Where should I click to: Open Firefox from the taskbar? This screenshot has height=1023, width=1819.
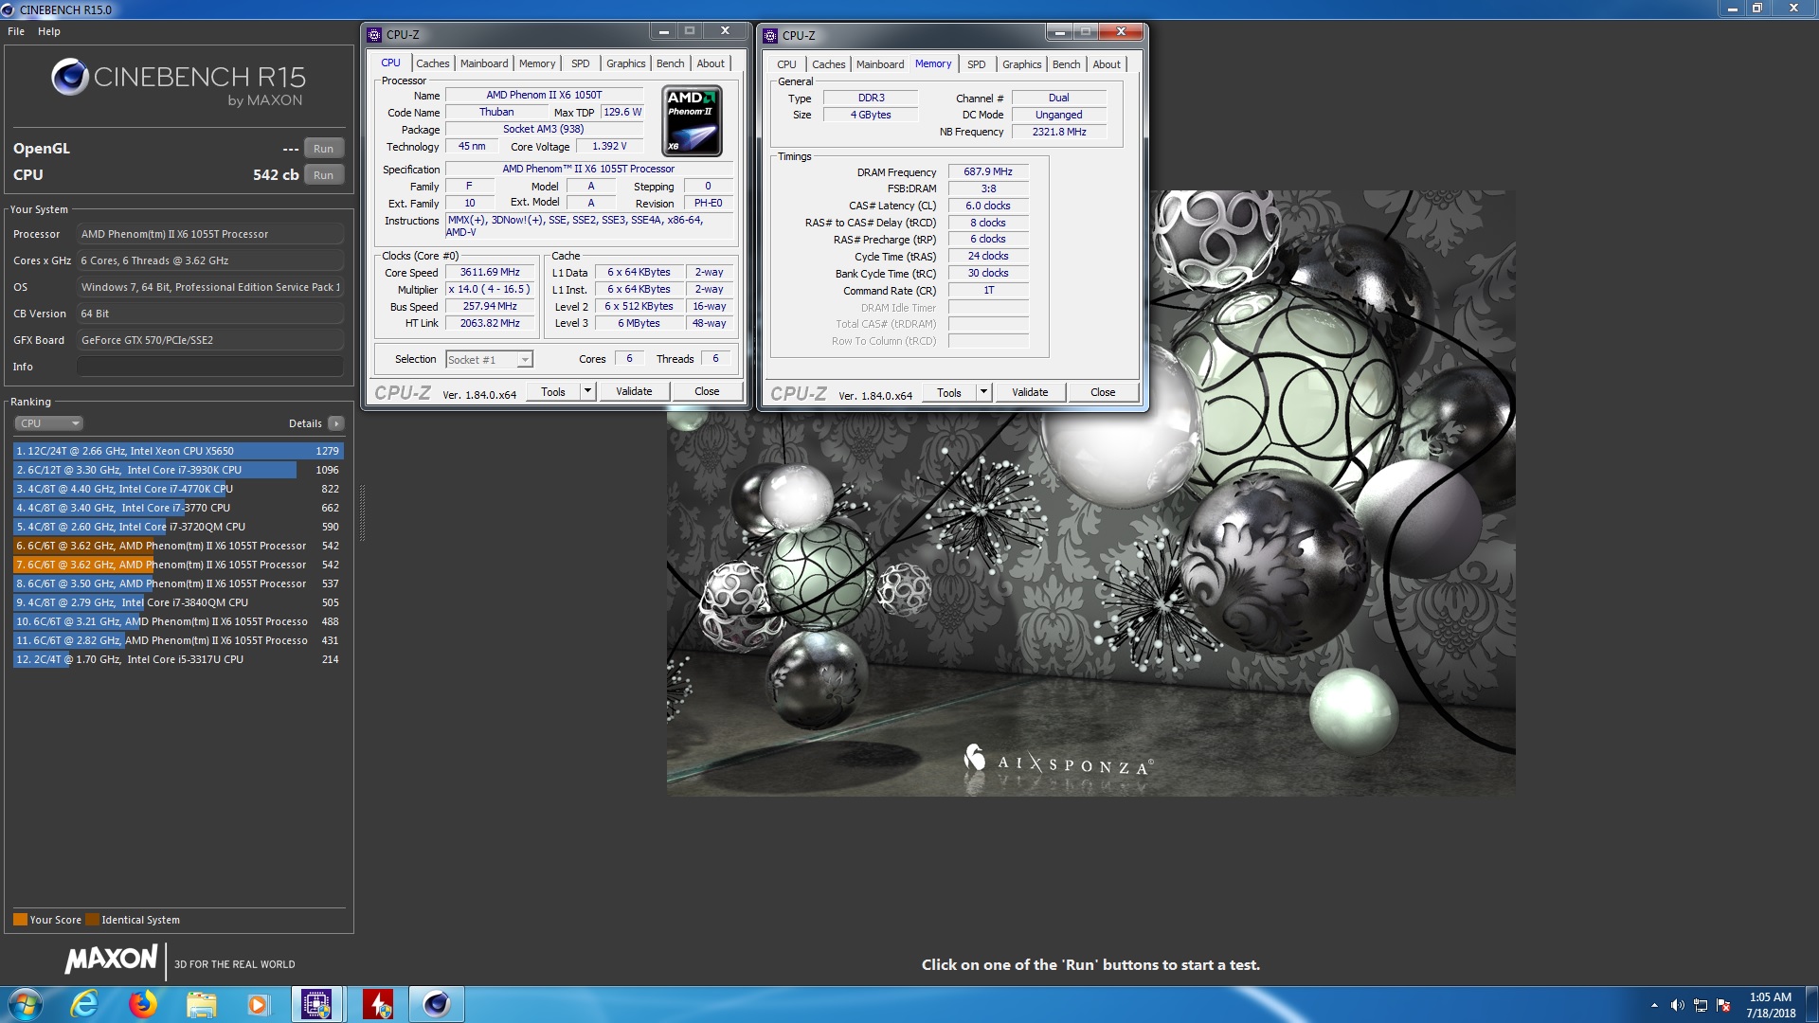click(143, 1004)
